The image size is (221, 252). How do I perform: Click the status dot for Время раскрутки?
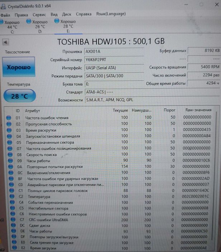pyautogui.click(x=9, y=130)
